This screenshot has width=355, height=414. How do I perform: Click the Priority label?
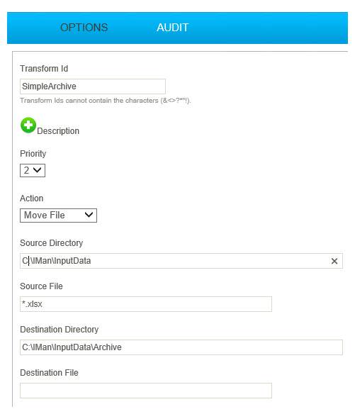(33, 154)
